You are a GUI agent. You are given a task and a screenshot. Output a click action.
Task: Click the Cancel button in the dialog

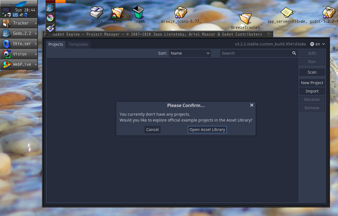(152, 130)
